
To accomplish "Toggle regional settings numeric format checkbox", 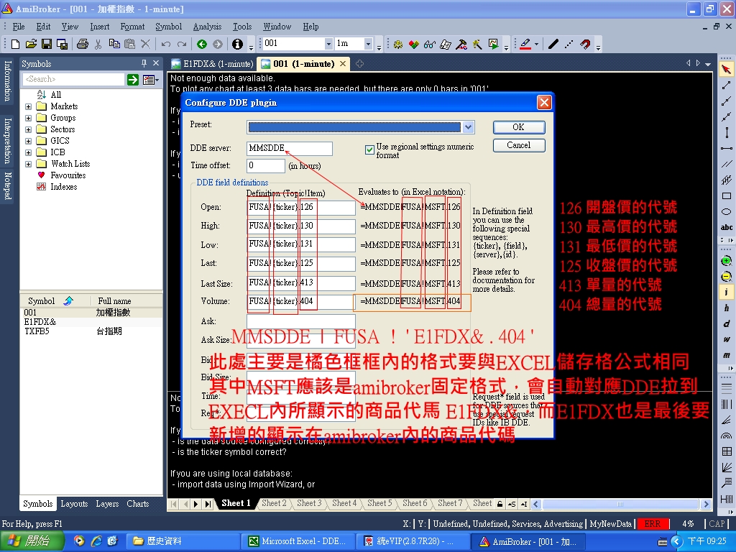I will pos(369,149).
